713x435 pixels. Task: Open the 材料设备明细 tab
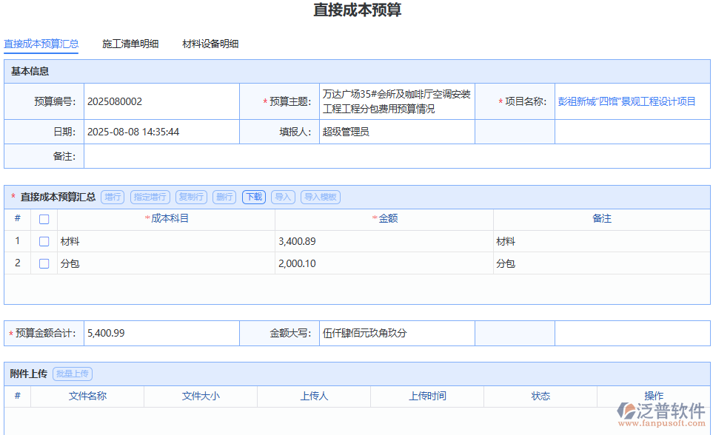pyautogui.click(x=211, y=44)
